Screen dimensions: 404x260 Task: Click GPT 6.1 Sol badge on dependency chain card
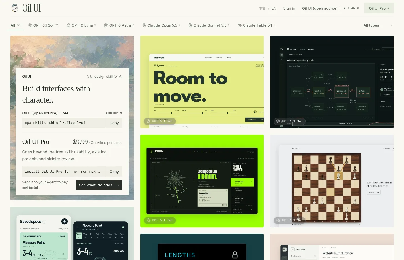click(x=290, y=121)
